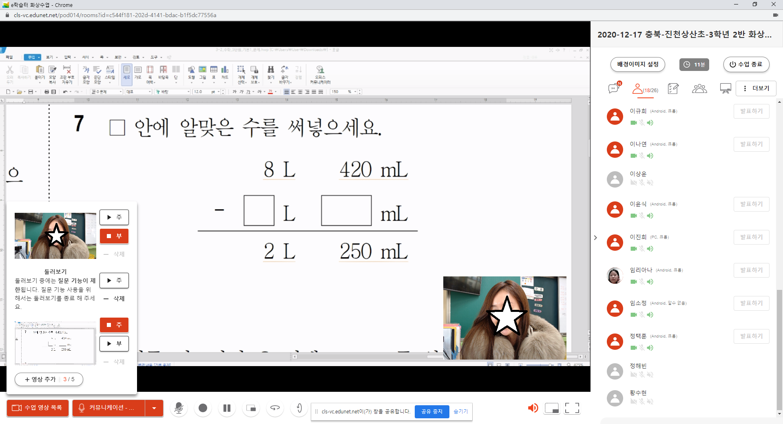This screenshot has height=424, width=783.
Task: Open the 커뮤니케이션 dropdown arrow
Action: coord(154,408)
